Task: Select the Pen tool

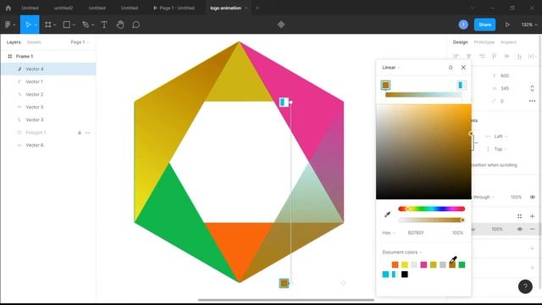Action: pos(86,25)
